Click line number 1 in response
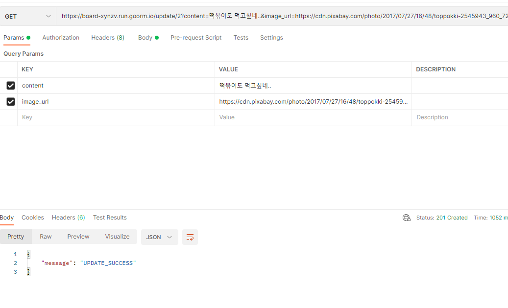 [15, 254]
